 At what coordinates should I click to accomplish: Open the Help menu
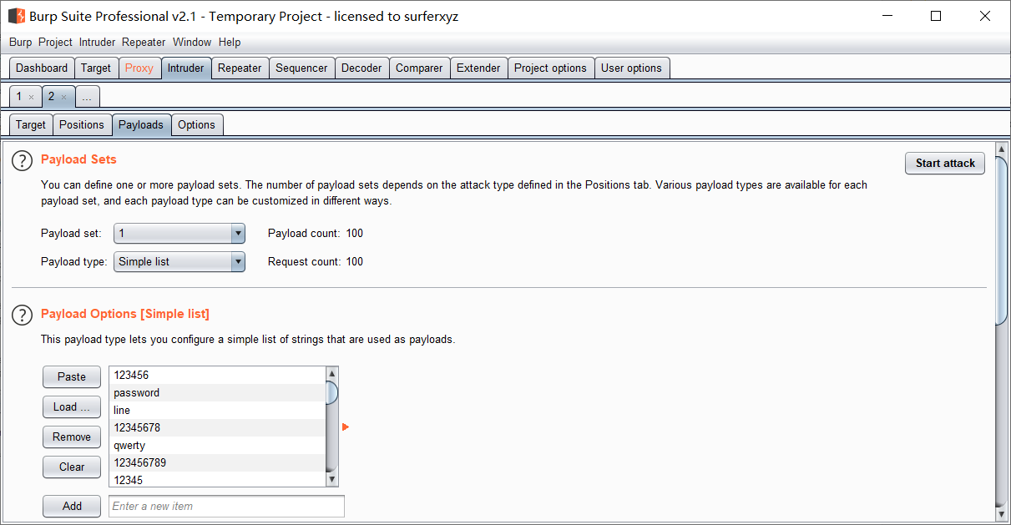[x=230, y=42]
